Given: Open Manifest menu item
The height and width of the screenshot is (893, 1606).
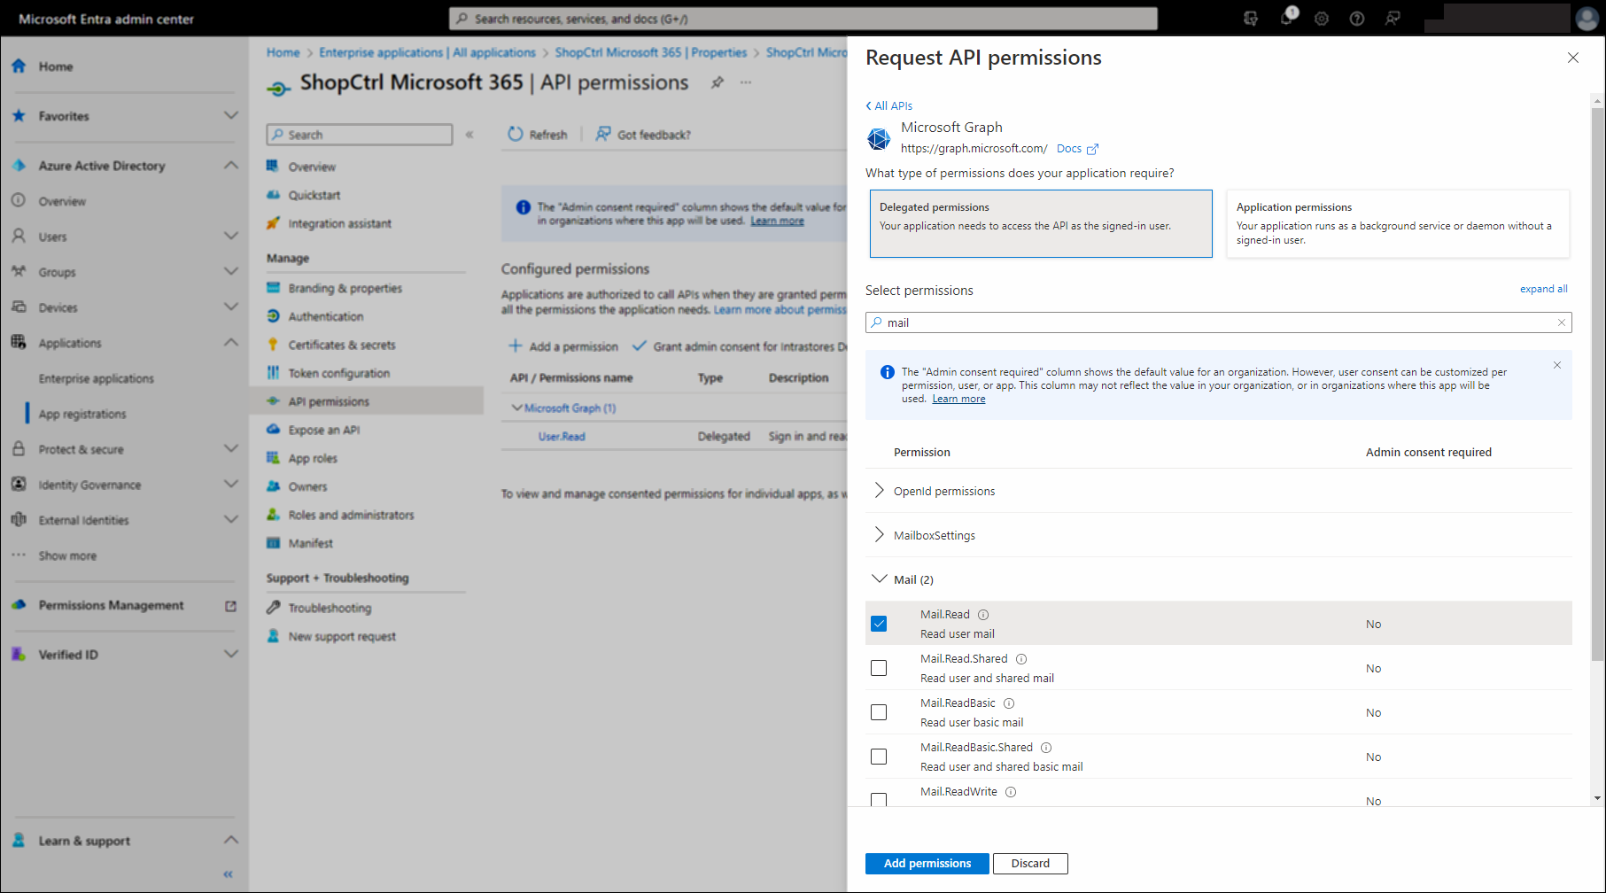Looking at the screenshot, I should [x=310, y=543].
